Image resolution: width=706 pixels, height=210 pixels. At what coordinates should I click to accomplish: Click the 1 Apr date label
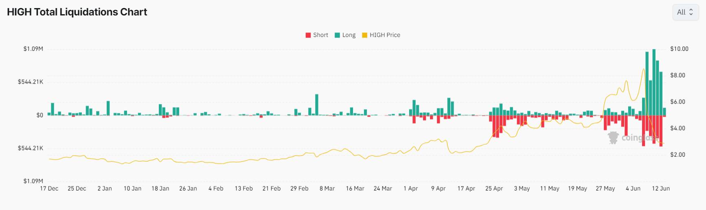(410, 188)
